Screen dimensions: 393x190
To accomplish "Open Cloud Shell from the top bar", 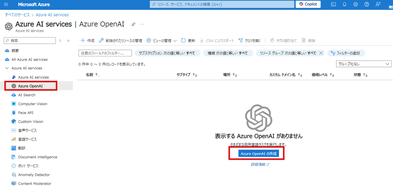I will click(x=333, y=4).
